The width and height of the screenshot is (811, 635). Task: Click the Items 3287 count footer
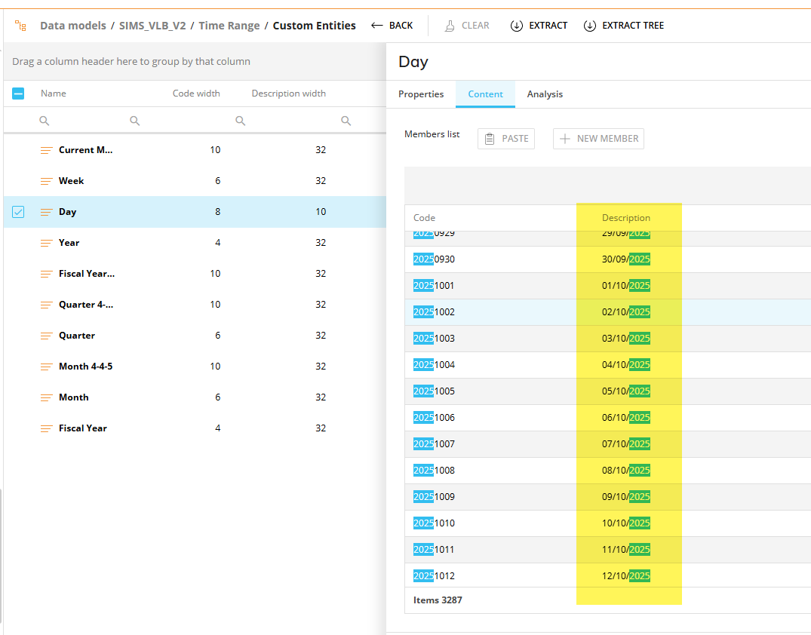[x=438, y=600]
